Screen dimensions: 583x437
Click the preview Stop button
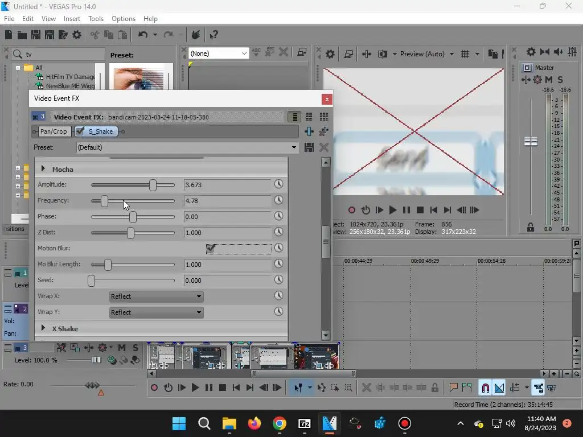pyautogui.click(x=420, y=211)
